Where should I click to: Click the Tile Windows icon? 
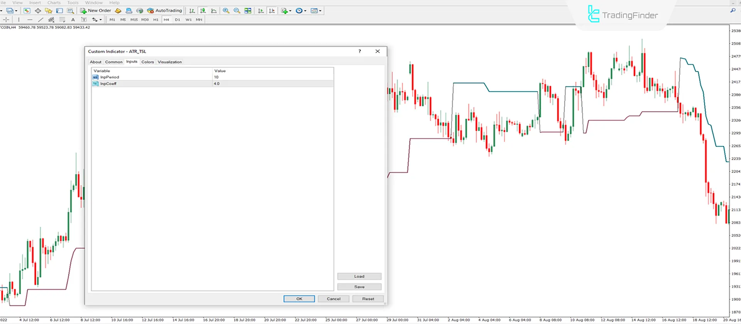[248, 11]
